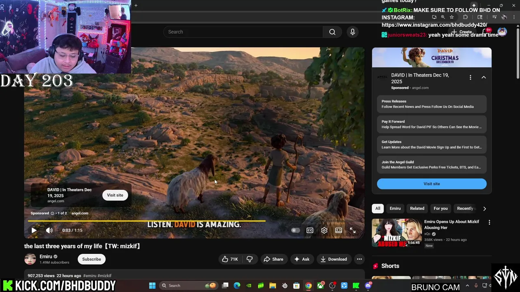Viewport: 520px width, 292px height.
Task: Toggle the autoplay switch in player controls
Action: (x=295, y=230)
